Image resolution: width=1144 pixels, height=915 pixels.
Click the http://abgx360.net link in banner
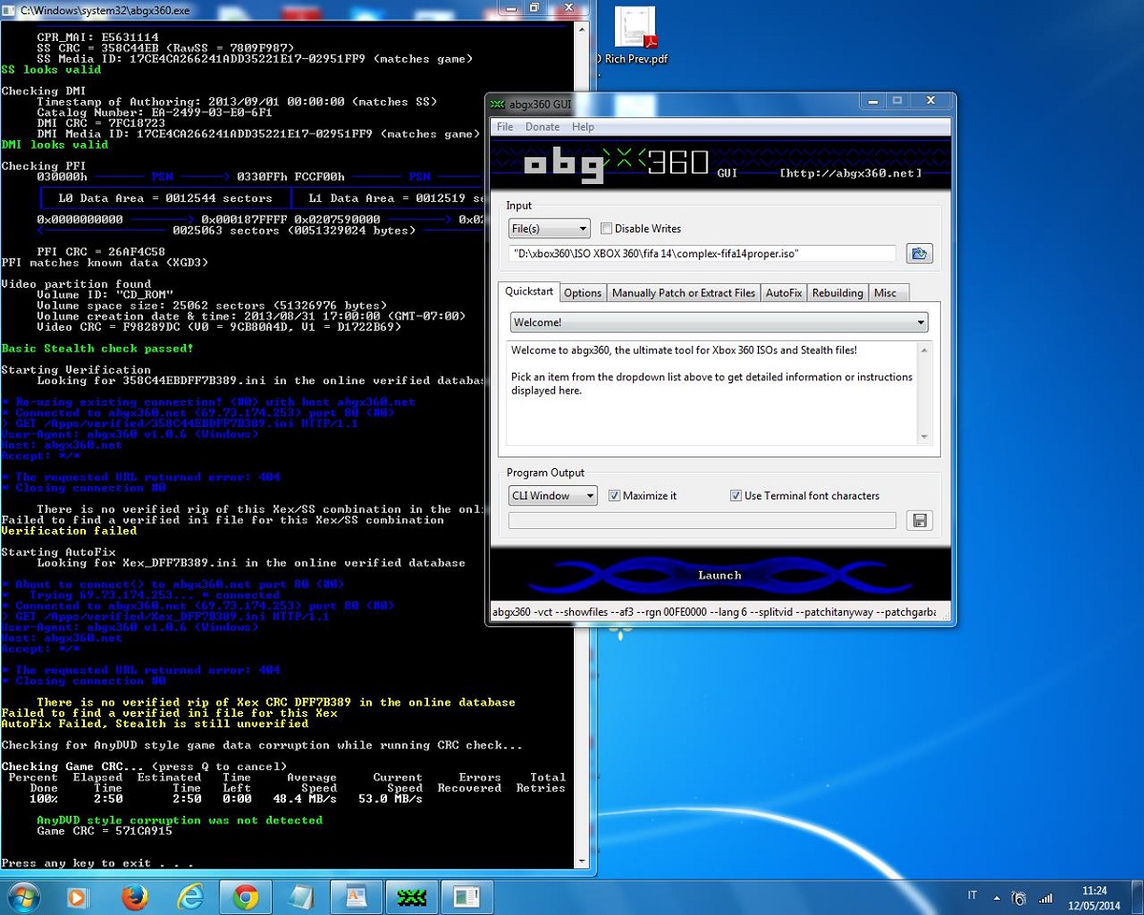850,173
